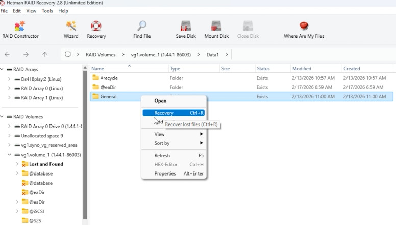This screenshot has height=225, width=396.
Task: Open the Tools menu
Action: pos(47,11)
